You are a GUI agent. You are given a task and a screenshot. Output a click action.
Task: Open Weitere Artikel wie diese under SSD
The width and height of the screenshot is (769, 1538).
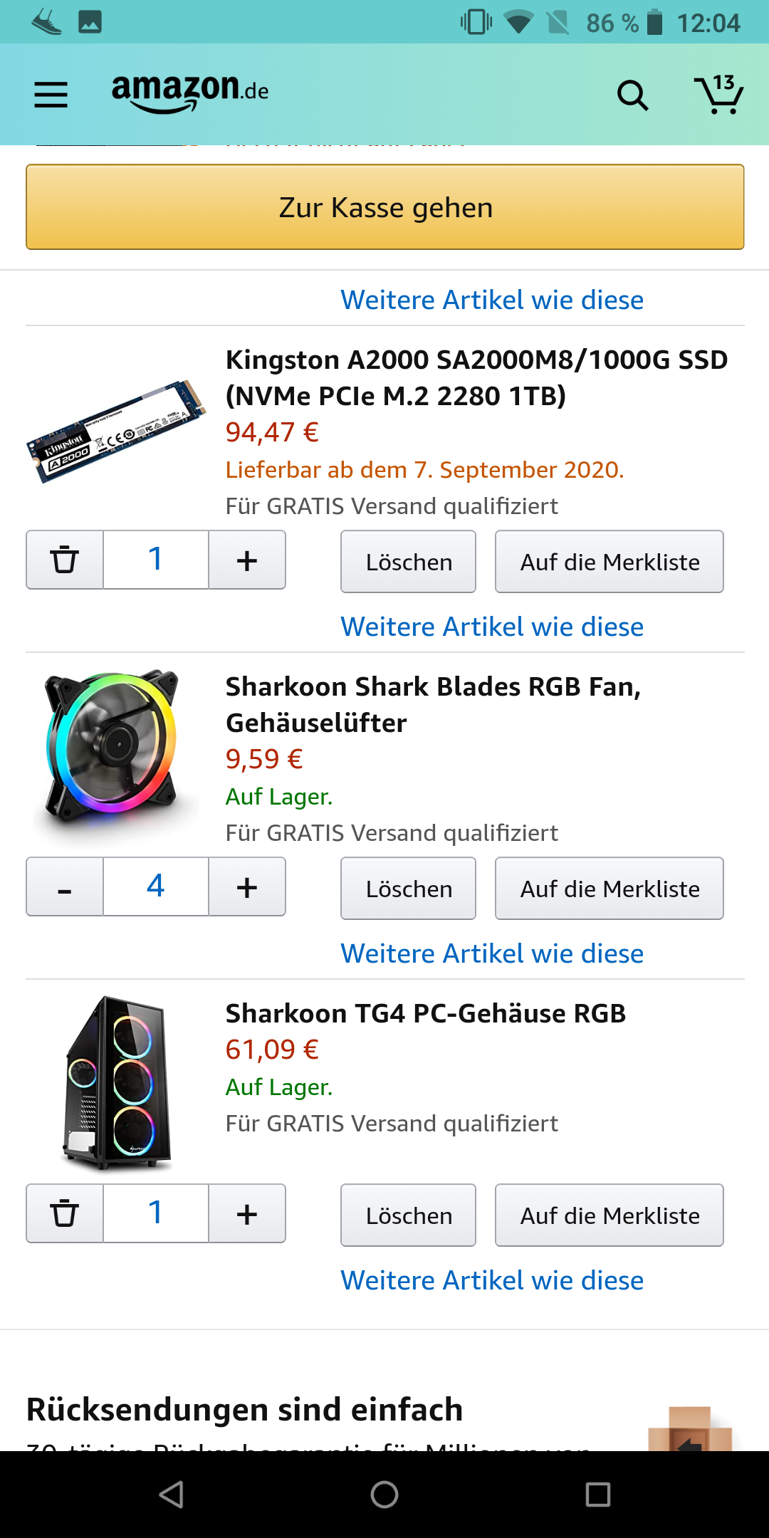pos(491,626)
